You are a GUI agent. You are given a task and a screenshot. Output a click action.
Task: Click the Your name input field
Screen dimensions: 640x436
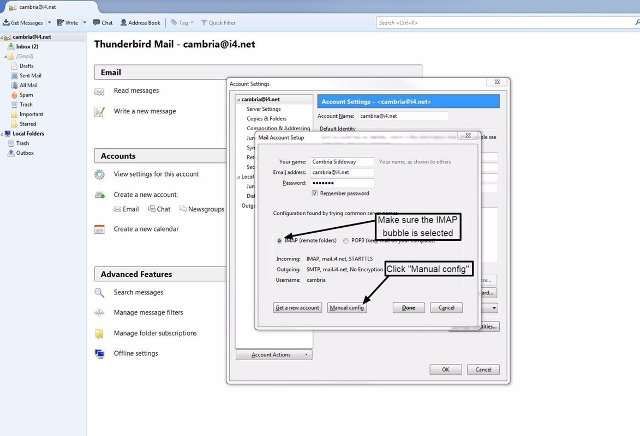pos(342,162)
